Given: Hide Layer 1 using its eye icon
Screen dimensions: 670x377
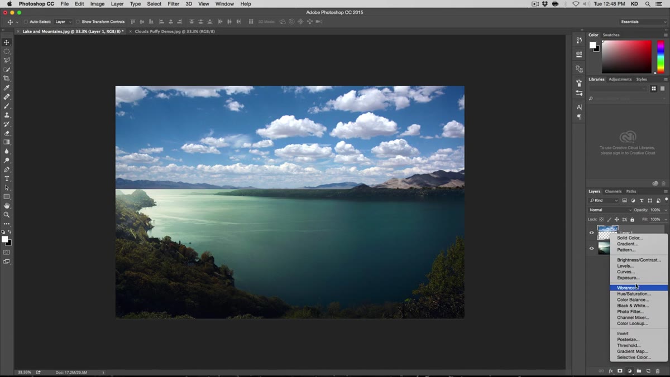Looking at the screenshot, I should click(x=592, y=233).
